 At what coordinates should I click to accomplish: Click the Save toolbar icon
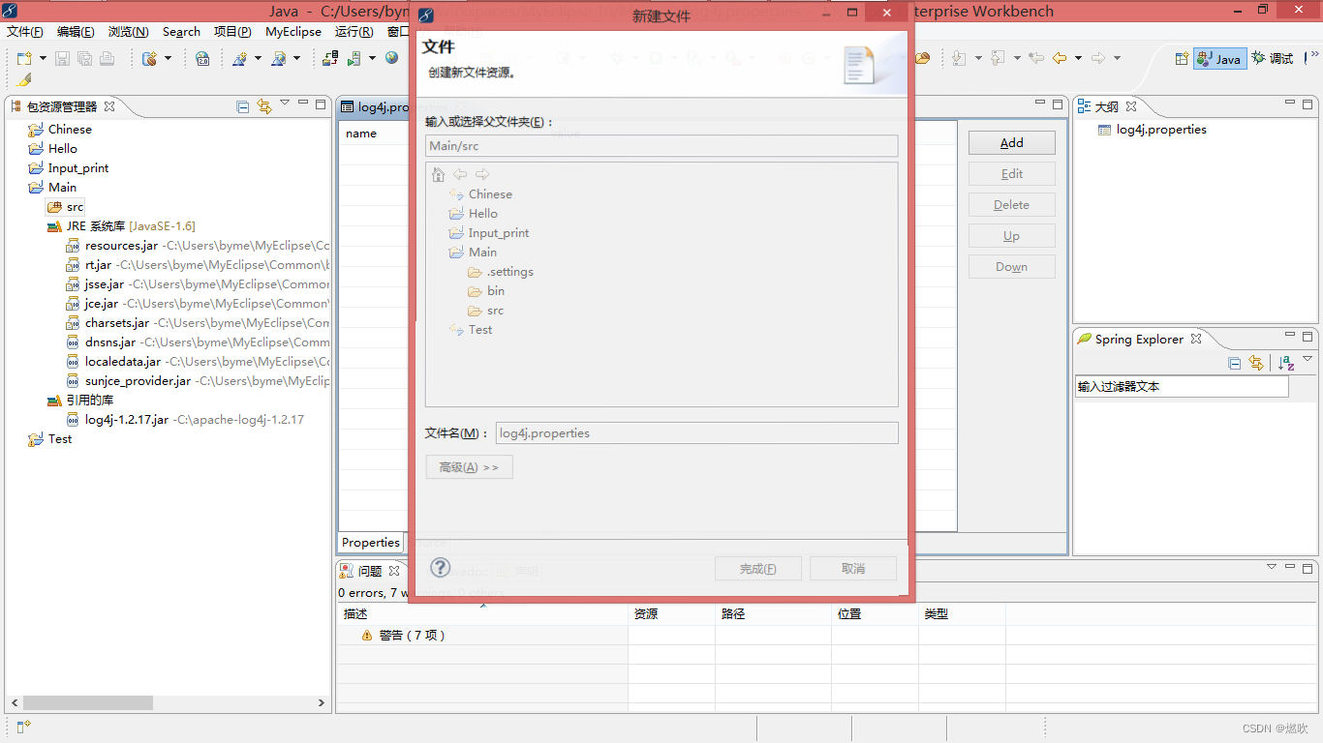[x=62, y=59]
